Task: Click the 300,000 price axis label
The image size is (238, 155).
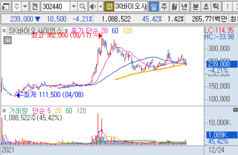Action: 219,49
